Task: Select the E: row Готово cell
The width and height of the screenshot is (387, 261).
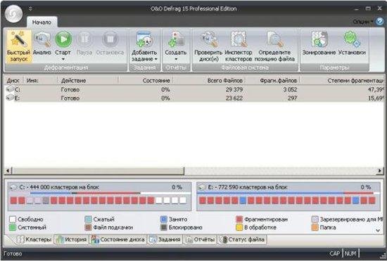Action: 70,98
